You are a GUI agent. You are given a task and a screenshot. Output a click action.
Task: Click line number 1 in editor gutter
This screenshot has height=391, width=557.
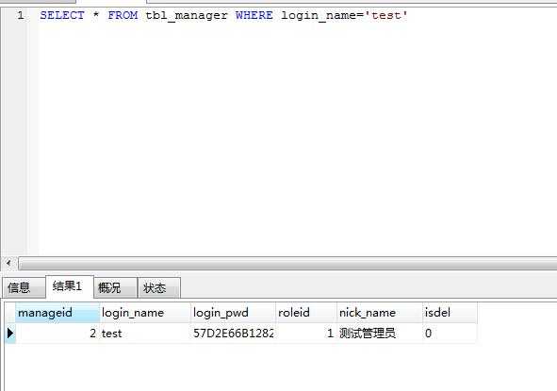(x=21, y=15)
